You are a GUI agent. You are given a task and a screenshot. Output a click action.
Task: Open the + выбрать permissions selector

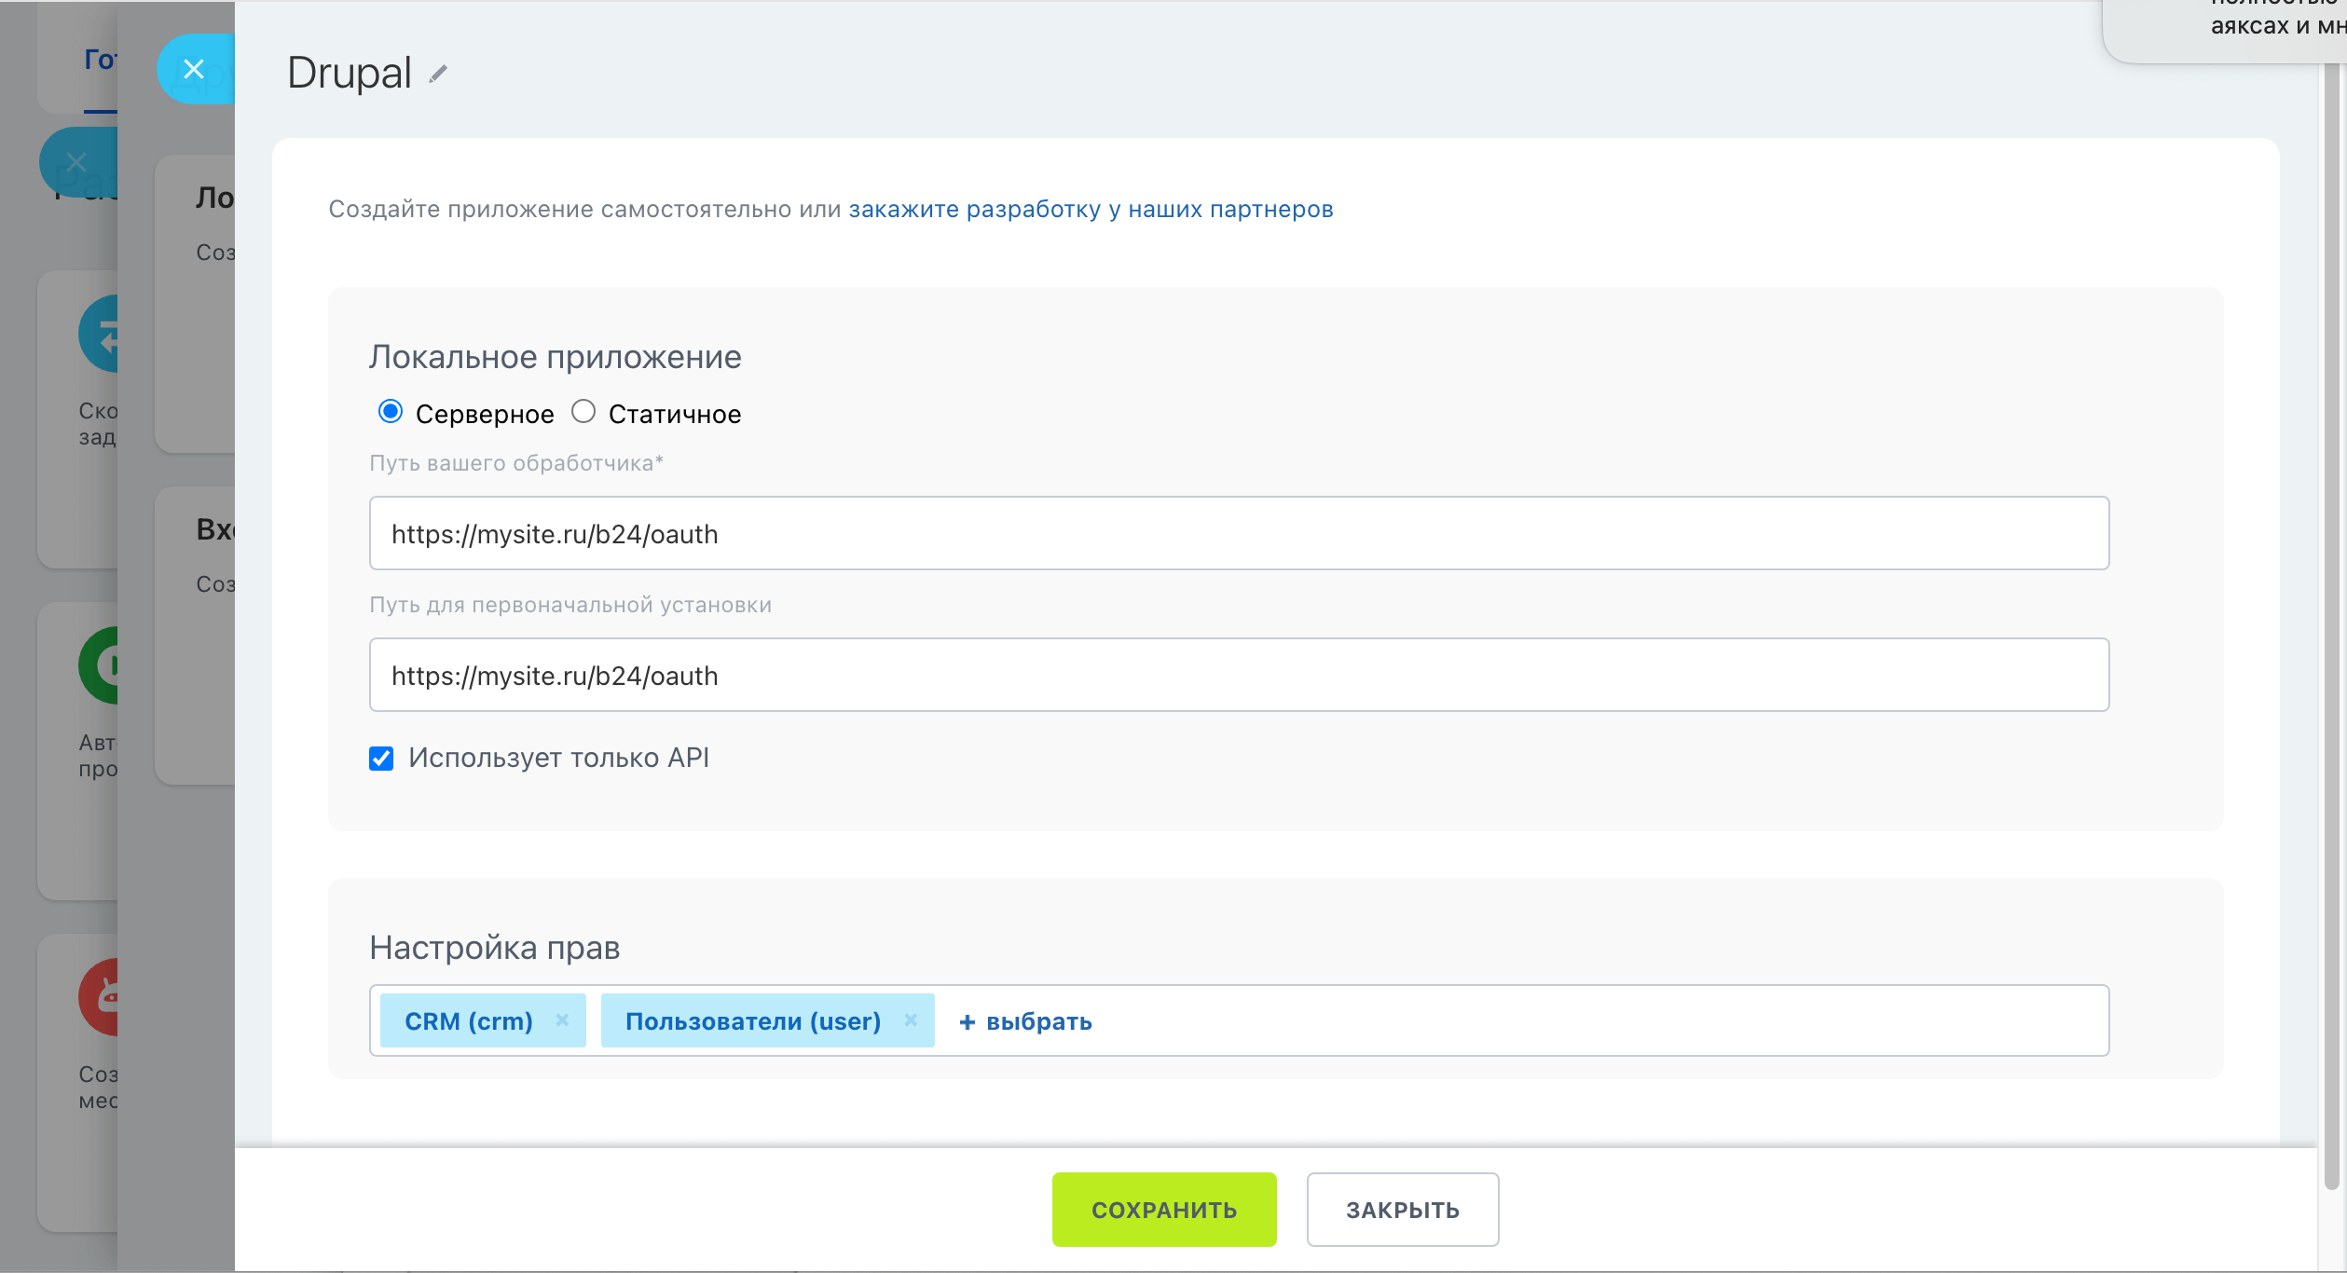pos(1025,1021)
